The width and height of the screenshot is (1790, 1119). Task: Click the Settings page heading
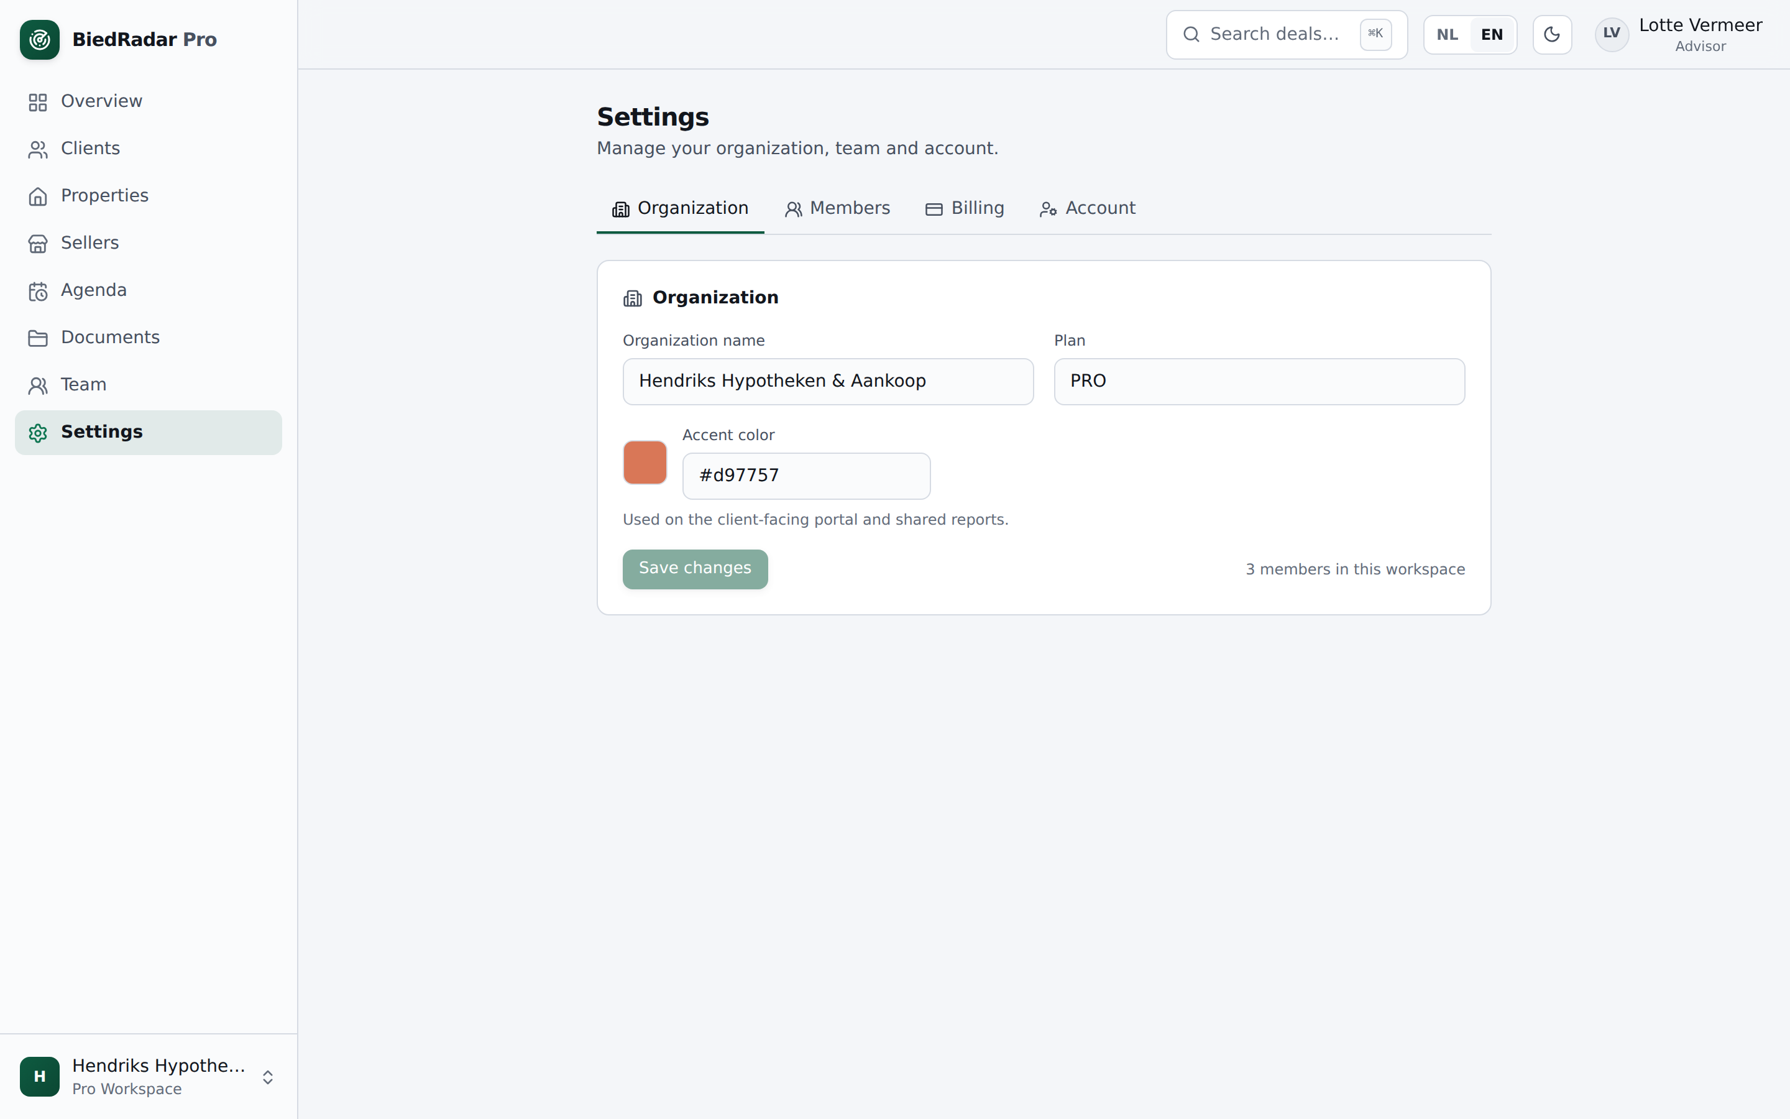click(653, 117)
